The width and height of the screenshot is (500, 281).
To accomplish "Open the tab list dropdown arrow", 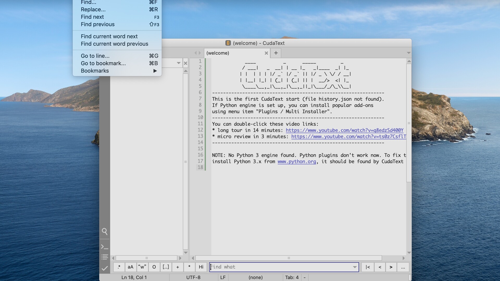I will (x=409, y=53).
